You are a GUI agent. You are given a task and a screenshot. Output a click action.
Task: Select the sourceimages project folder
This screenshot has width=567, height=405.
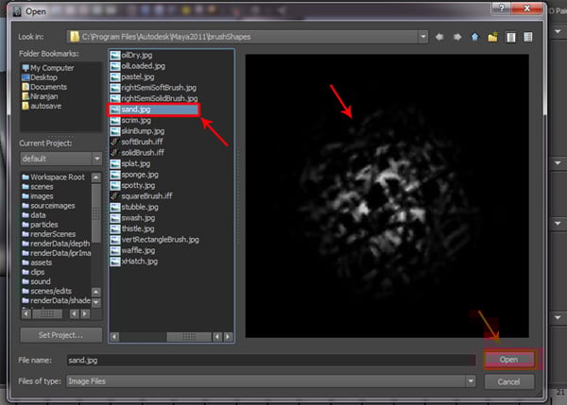[x=54, y=205]
